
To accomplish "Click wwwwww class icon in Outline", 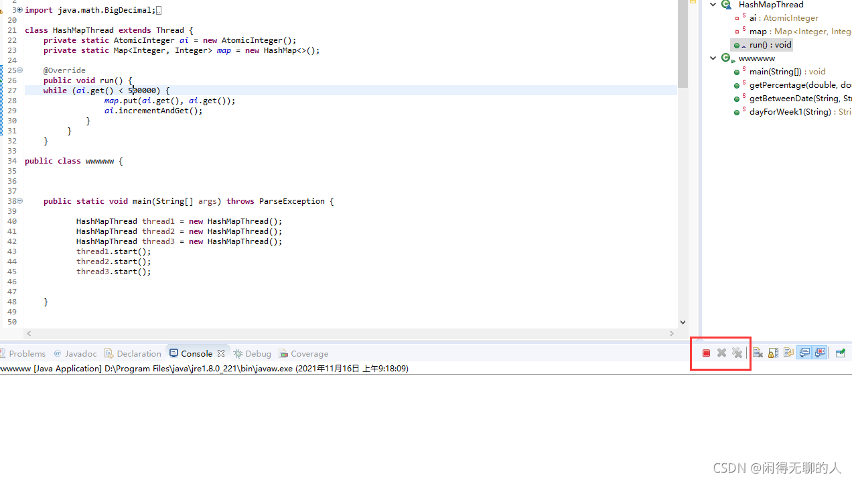I will (727, 58).
